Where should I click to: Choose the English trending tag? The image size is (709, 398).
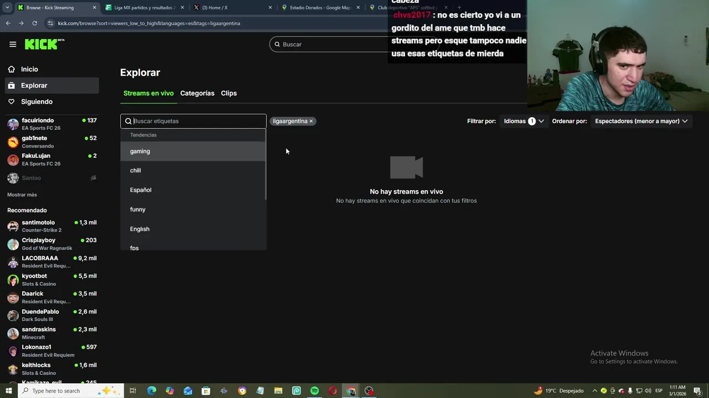(193, 229)
